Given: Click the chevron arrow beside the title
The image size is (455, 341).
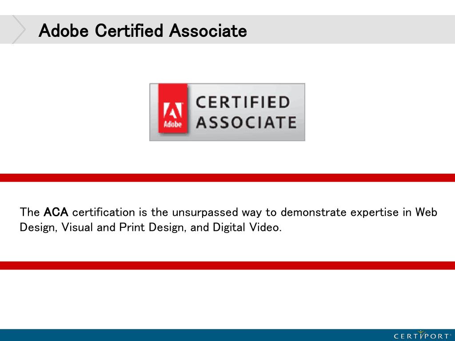Looking at the screenshot, I should pyautogui.click(x=19, y=29).
